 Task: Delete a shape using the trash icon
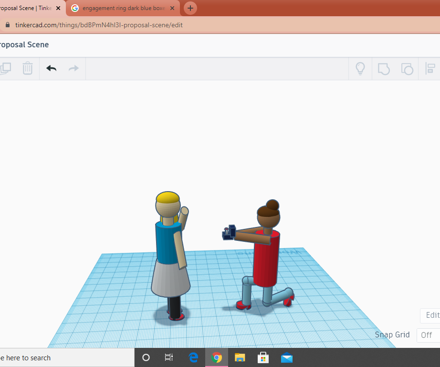pos(27,68)
